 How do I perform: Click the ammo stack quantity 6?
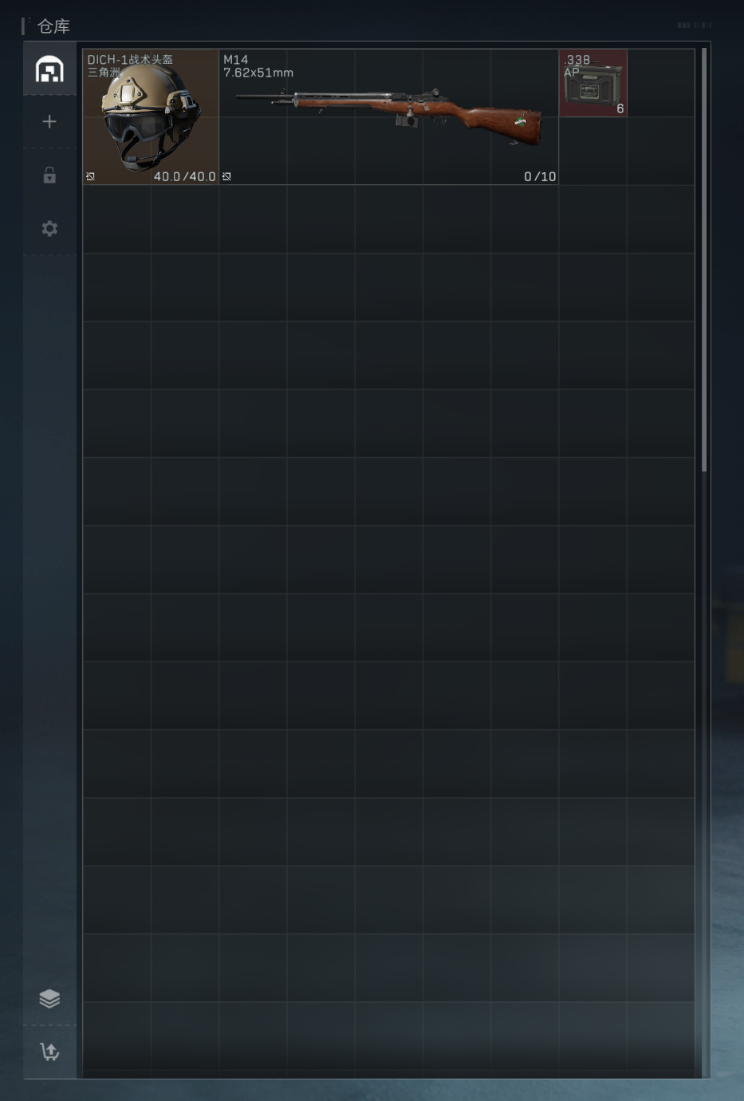pos(620,109)
